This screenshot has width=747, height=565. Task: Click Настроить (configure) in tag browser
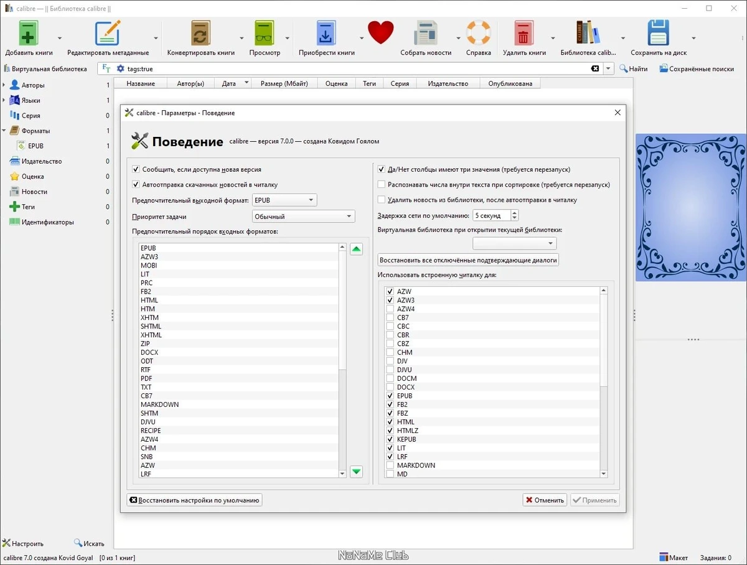(23, 543)
